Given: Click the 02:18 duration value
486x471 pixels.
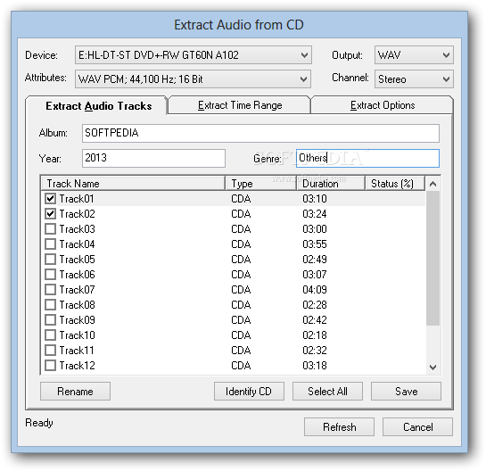Looking at the screenshot, I should pyautogui.click(x=315, y=335).
